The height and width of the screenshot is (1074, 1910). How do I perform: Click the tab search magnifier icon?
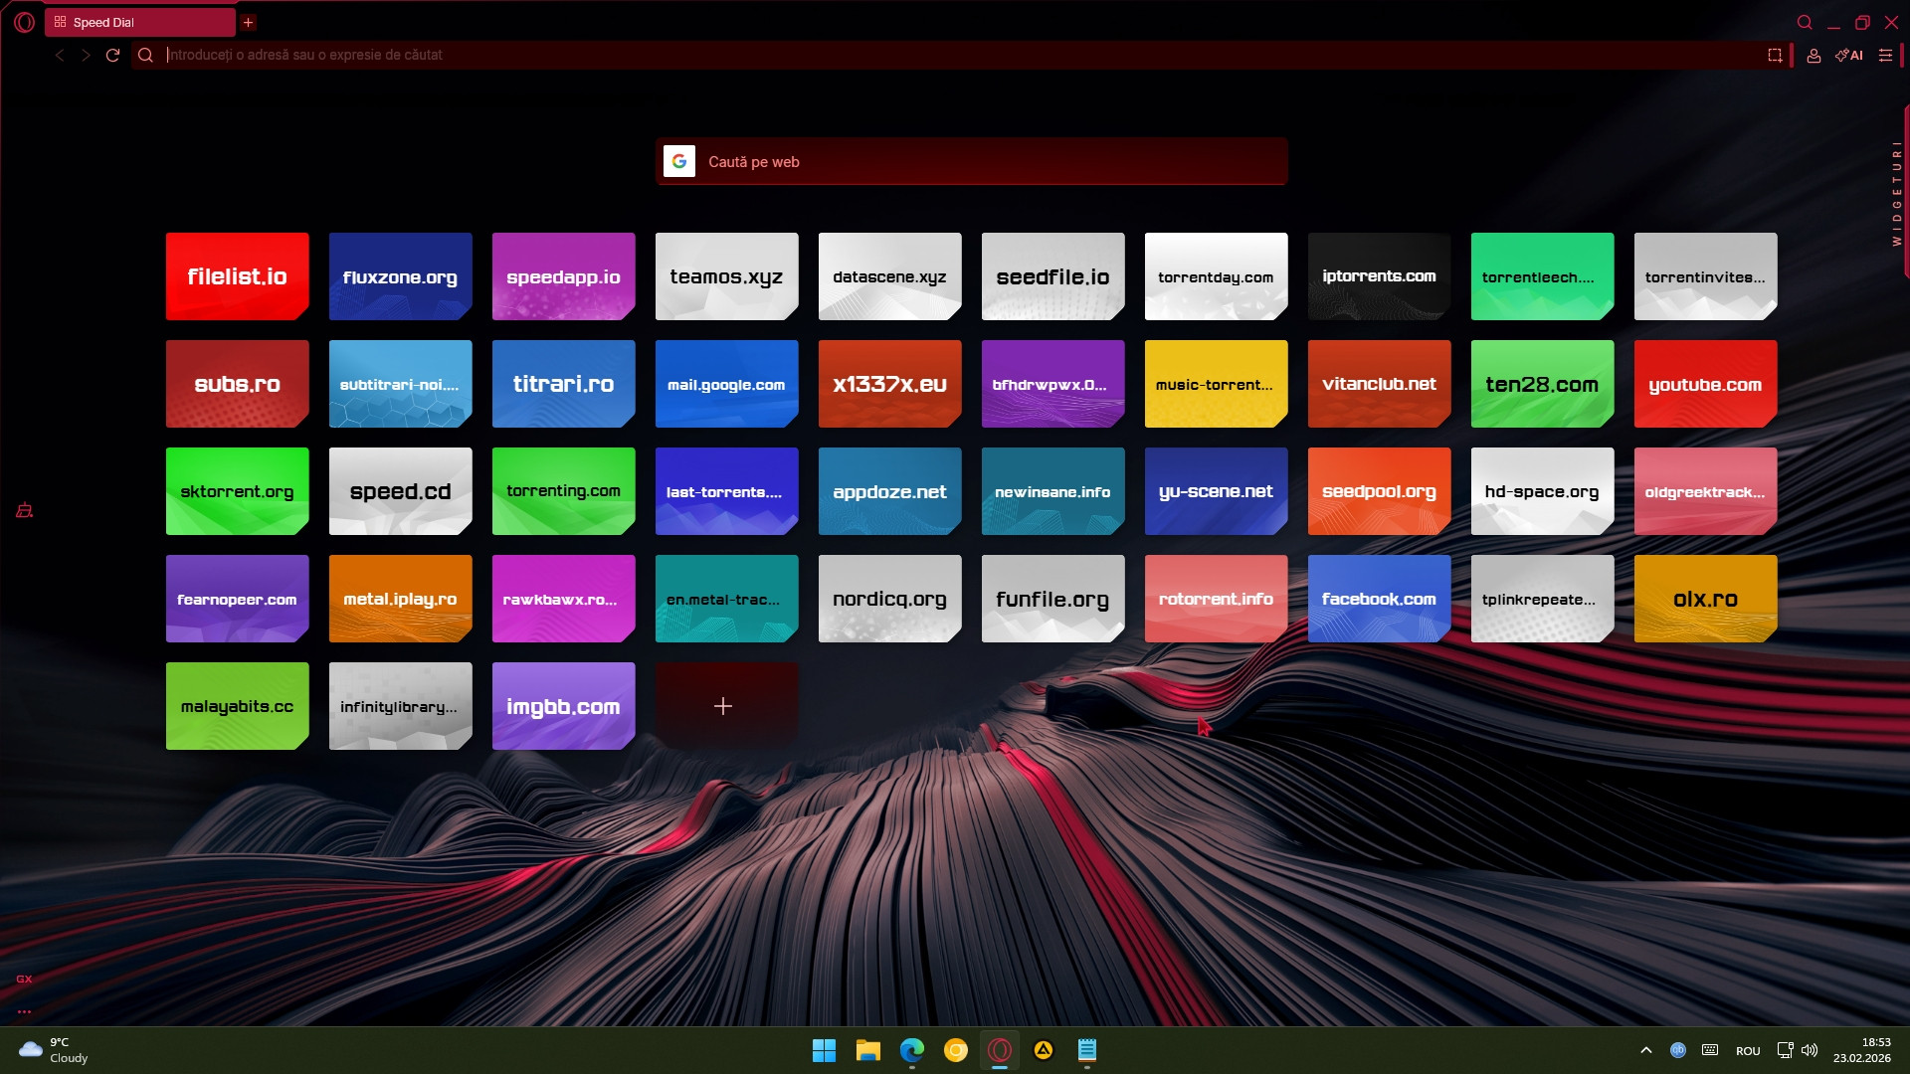1805,22
